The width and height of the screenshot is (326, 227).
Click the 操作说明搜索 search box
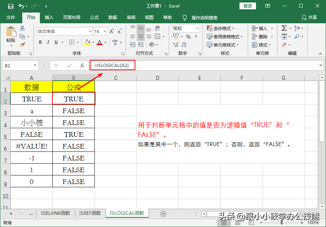[205, 18]
